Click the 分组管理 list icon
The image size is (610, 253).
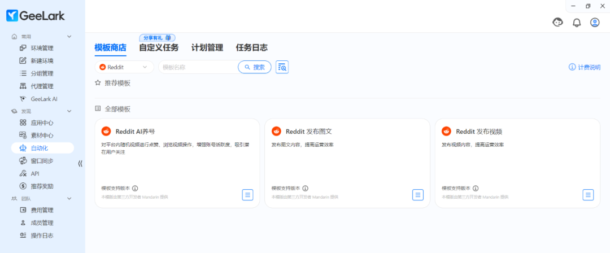(23, 73)
